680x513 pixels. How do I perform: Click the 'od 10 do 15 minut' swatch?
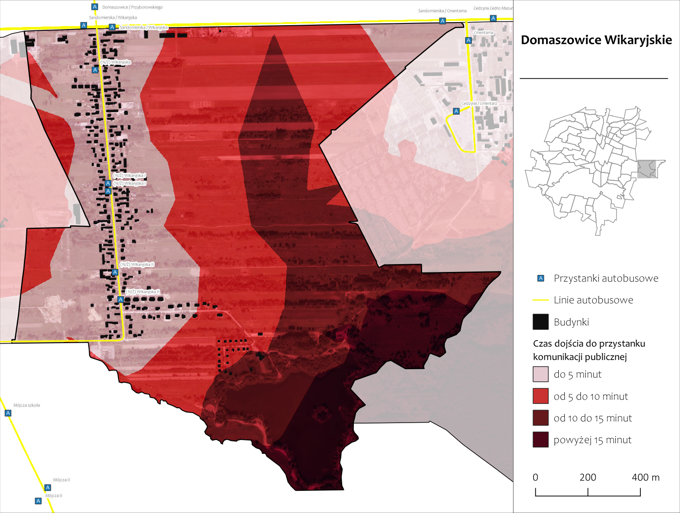click(540, 418)
